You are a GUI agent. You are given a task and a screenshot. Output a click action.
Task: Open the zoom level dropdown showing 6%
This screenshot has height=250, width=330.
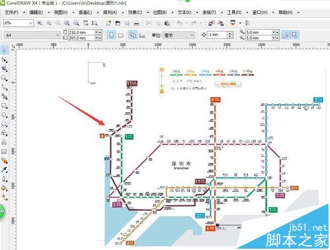coord(30,23)
